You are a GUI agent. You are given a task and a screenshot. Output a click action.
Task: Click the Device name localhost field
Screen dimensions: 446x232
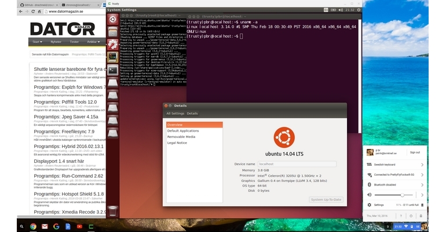tap(297, 164)
